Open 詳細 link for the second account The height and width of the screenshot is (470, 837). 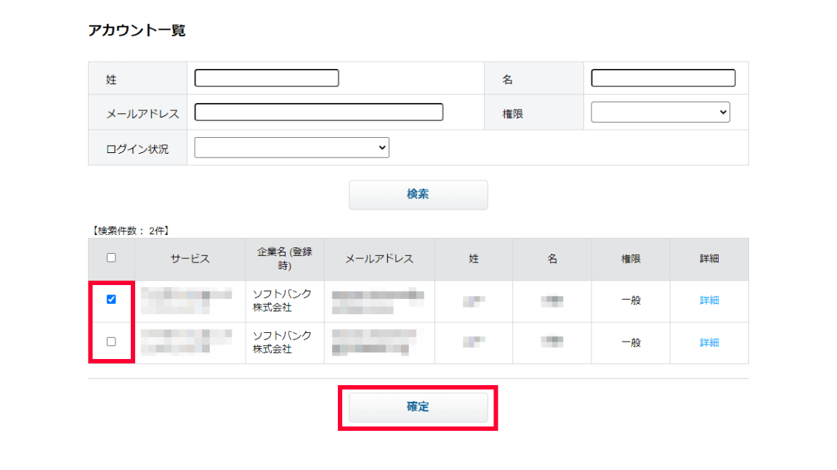[709, 342]
